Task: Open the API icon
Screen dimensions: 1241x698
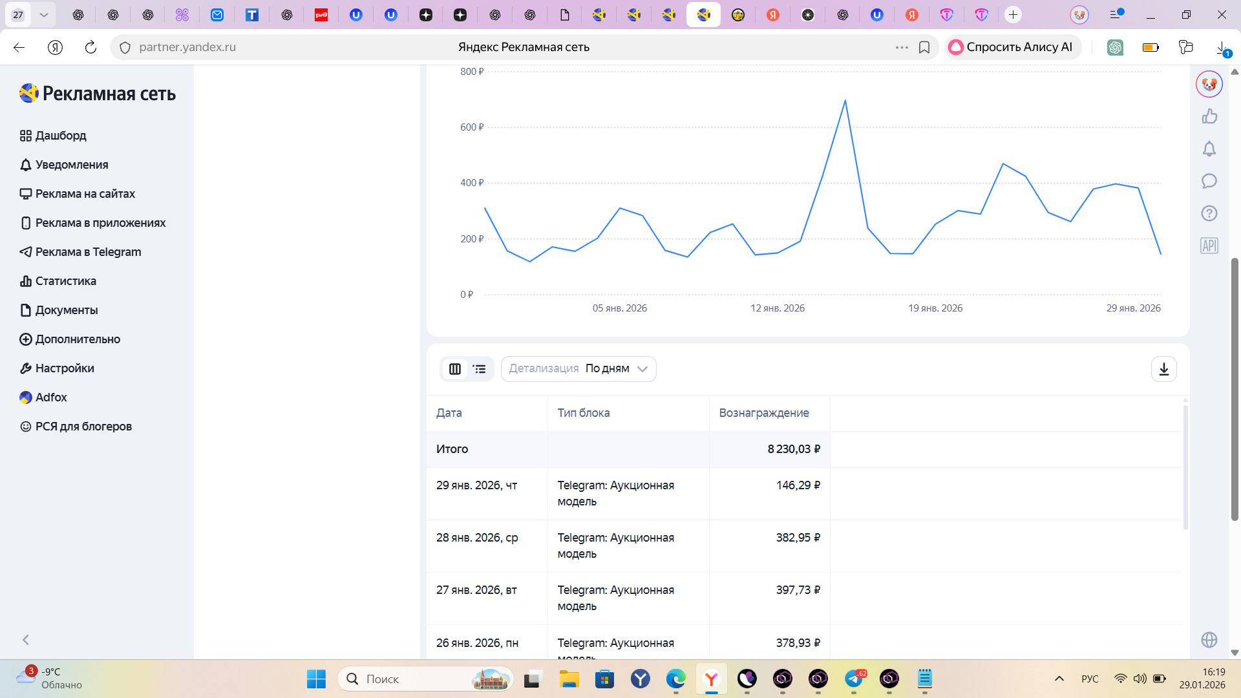Action: coord(1209,246)
